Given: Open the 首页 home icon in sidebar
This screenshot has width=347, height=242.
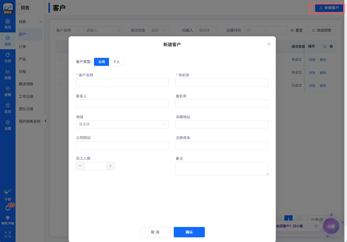Looking at the screenshot, I should click(x=8, y=24).
